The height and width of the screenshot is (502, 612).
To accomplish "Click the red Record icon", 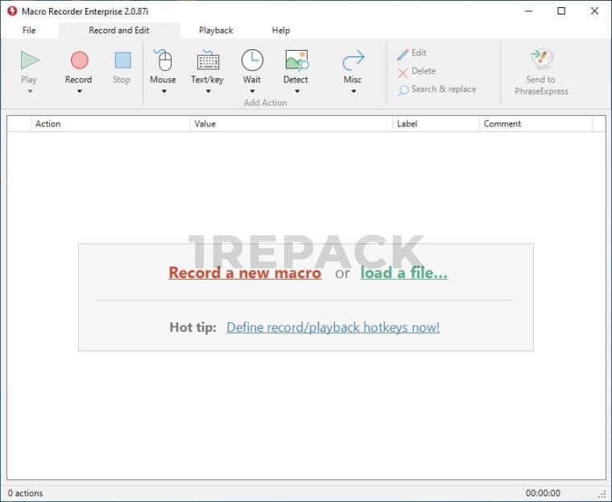I will point(79,60).
